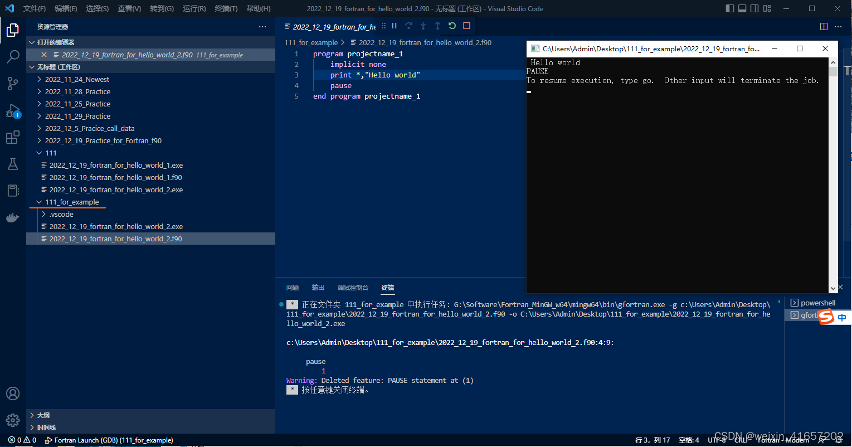Switch to the Problems panel tab
Screen dimensions: 852x447
click(293, 288)
